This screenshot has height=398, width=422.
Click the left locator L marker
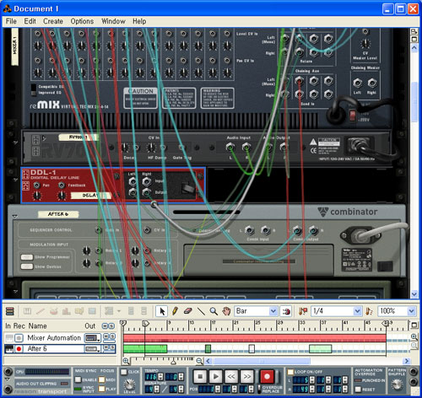click(x=145, y=324)
